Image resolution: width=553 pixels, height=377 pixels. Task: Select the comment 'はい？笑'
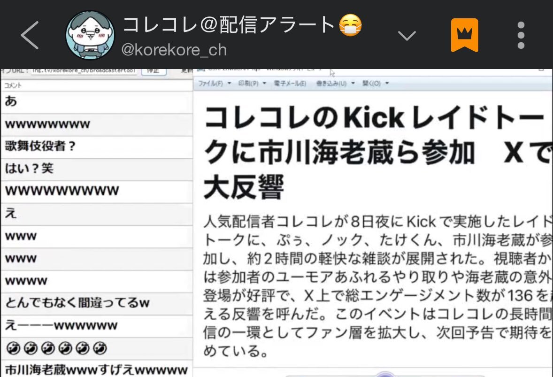click(97, 169)
